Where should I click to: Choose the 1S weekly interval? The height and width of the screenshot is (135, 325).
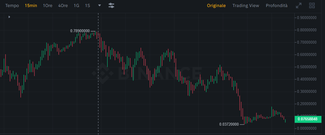pos(87,6)
